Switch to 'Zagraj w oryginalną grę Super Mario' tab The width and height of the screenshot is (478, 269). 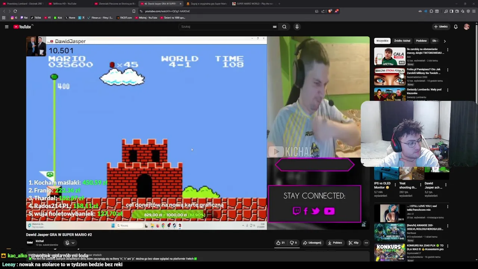[207, 4]
